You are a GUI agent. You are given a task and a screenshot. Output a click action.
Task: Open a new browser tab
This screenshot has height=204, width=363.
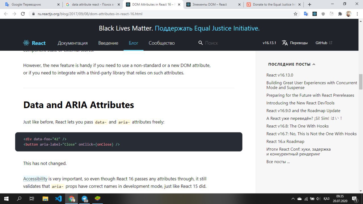click(309, 5)
